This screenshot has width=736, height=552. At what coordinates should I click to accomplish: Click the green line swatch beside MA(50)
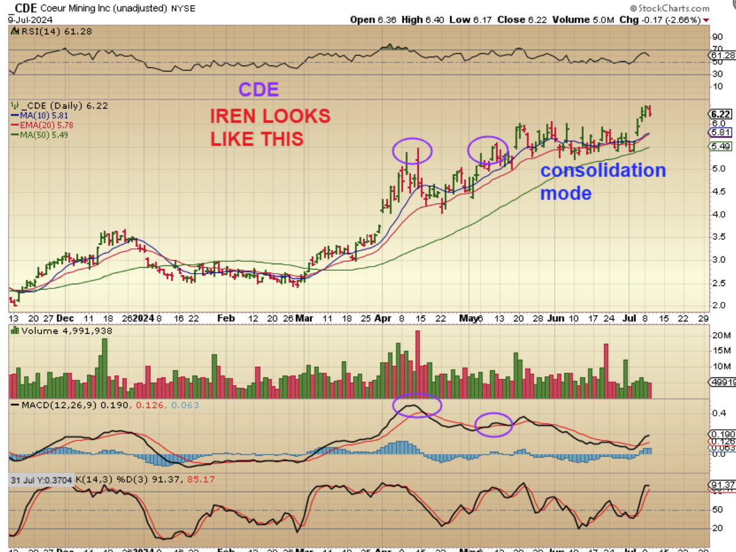click(15, 134)
